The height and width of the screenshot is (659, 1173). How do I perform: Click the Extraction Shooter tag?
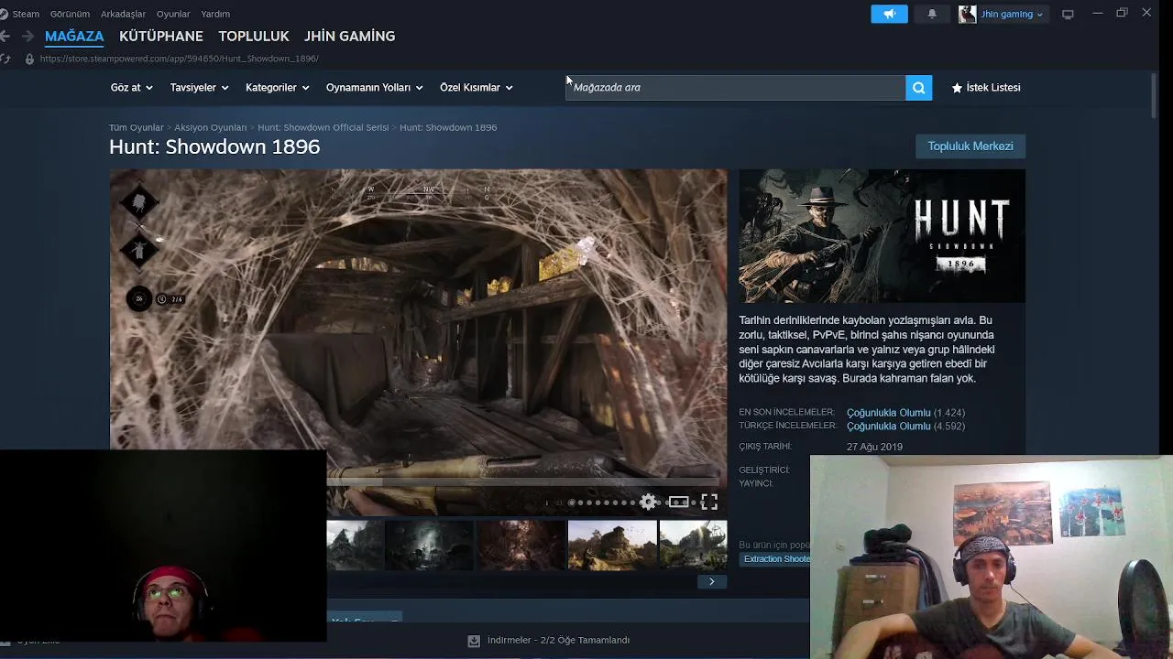click(775, 559)
